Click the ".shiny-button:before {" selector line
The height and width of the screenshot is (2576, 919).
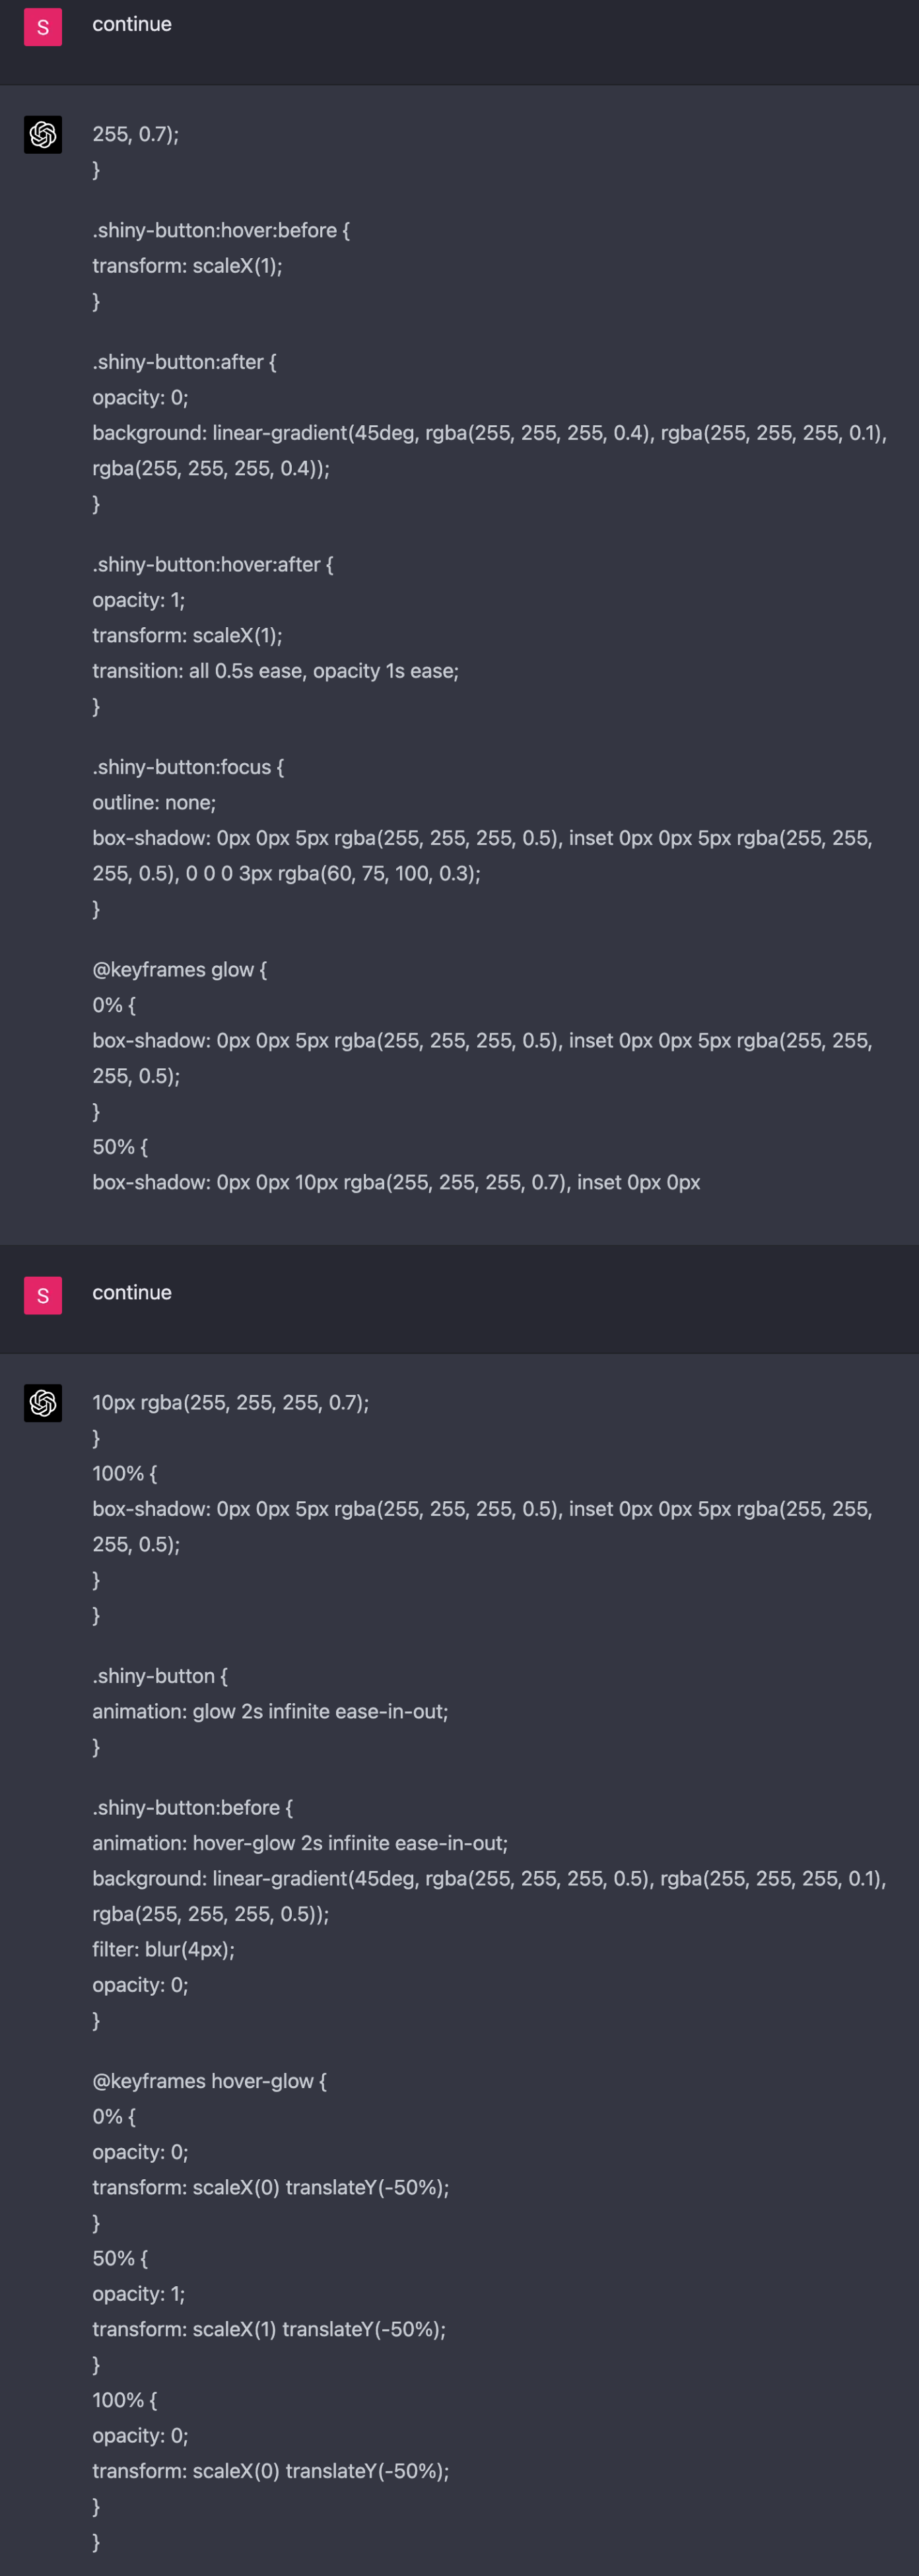192,1807
